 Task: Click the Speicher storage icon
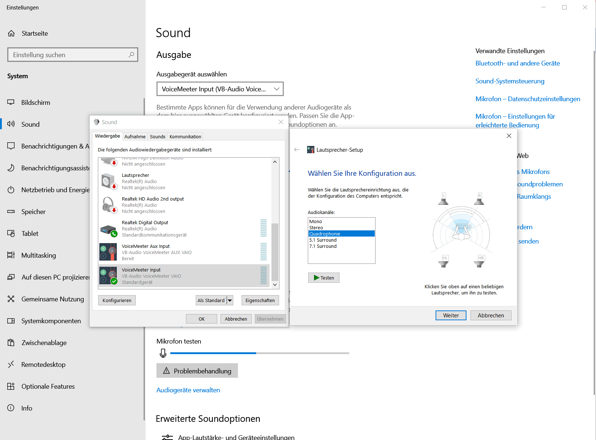coord(11,211)
